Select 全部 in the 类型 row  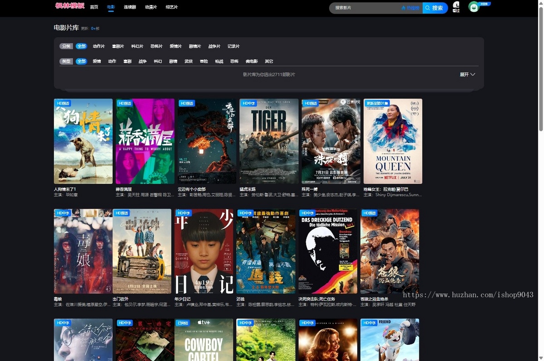pyautogui.click(x=81, y=61)
